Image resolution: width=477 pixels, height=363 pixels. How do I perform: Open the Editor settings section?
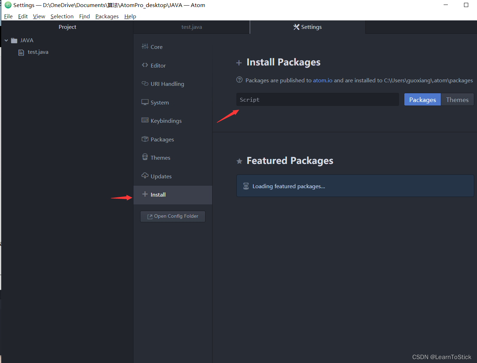pos(173,65)
